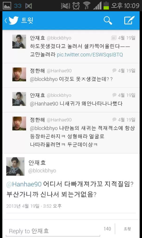Open 안재효's avatar on the first tweet
The height and width of the screenshot is (238, 142).
[x=19, y=42]
